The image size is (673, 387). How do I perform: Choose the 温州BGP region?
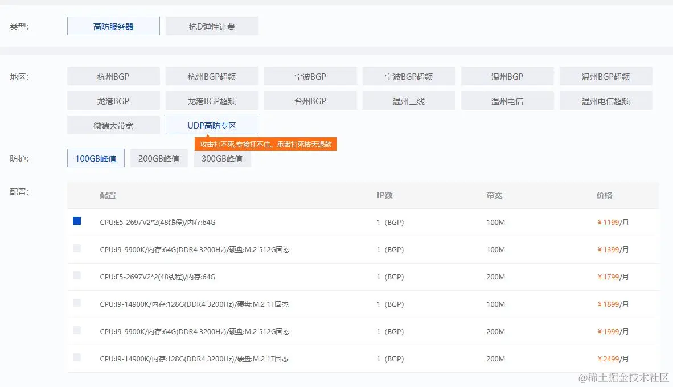coord(507,76)
